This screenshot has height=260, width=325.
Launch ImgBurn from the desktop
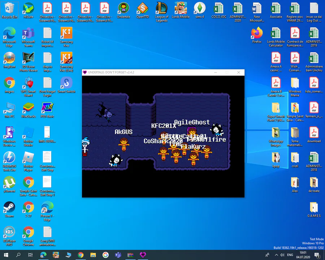9,60
